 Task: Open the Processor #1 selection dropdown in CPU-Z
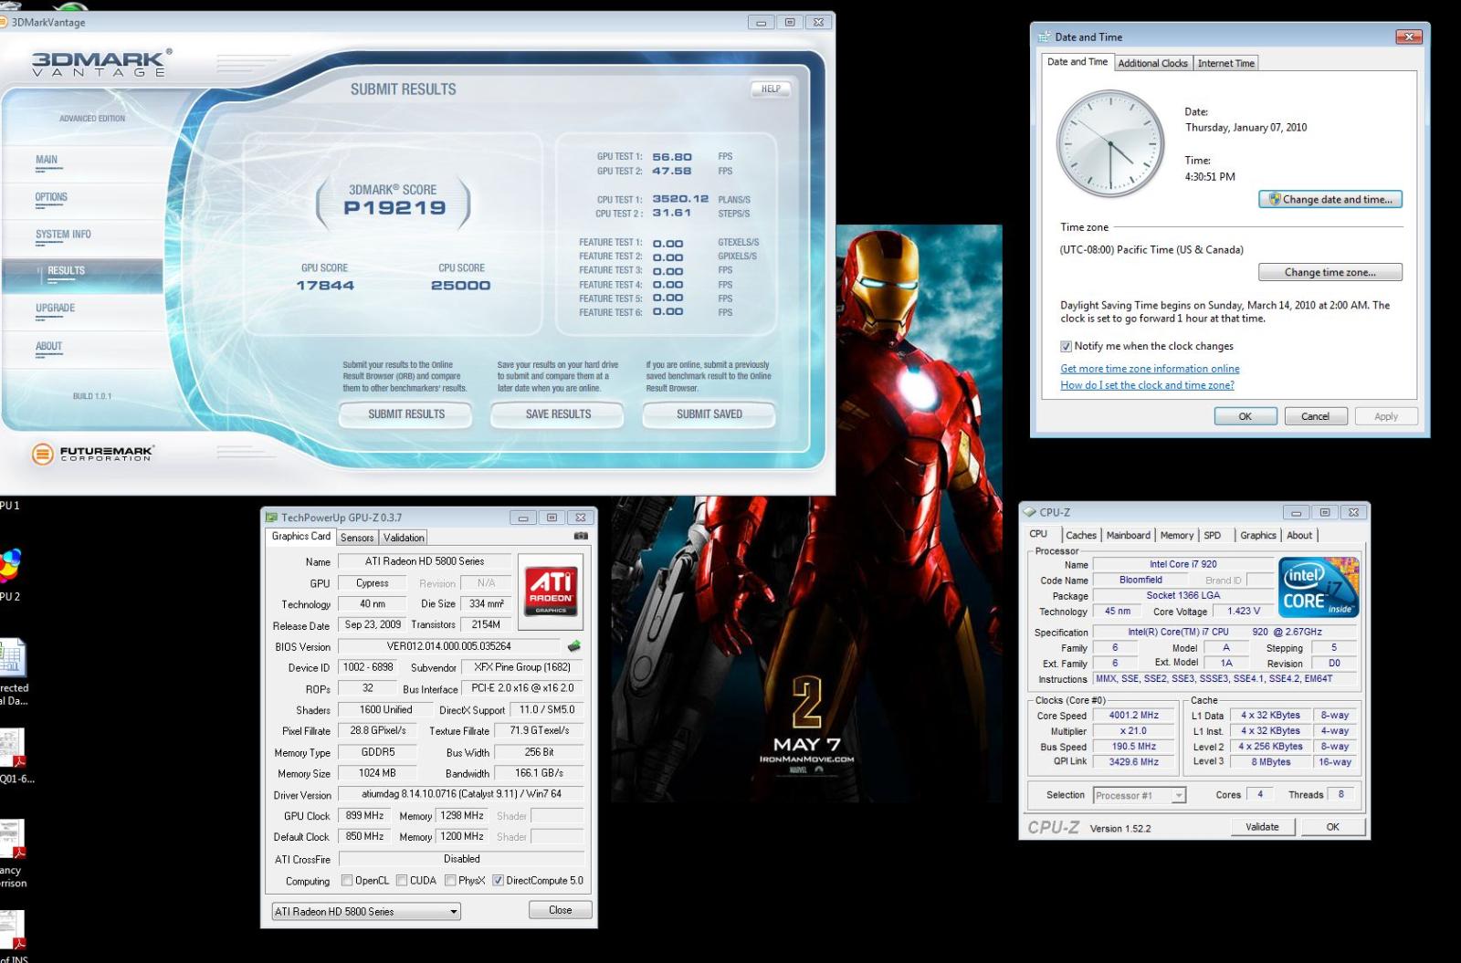[x=1140, y=795]
